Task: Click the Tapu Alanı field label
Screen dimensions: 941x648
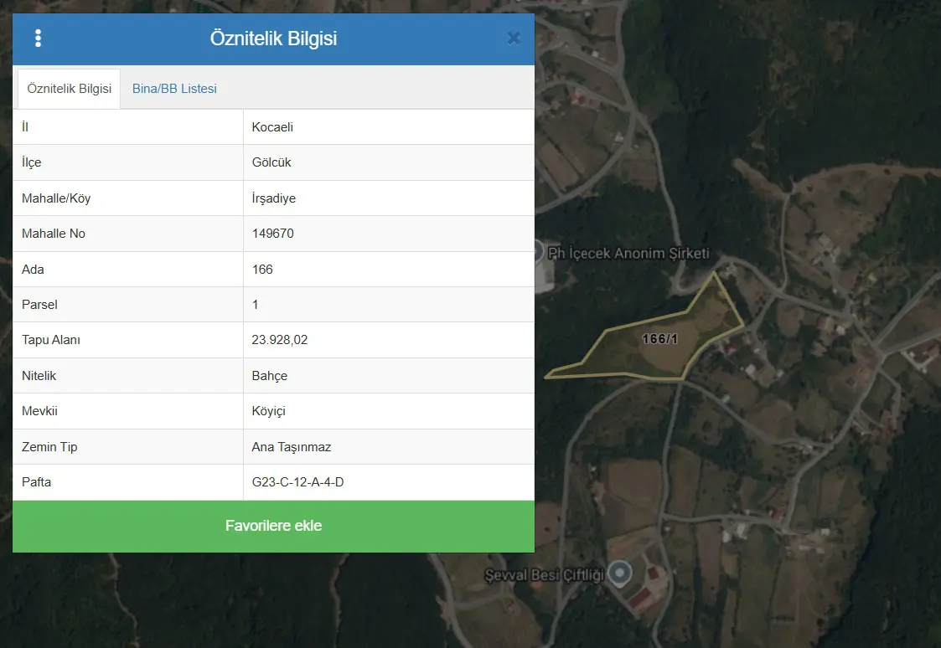Action: (51, 340)
